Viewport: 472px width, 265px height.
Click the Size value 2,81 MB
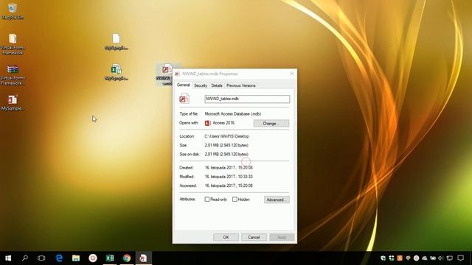[226, 145]
